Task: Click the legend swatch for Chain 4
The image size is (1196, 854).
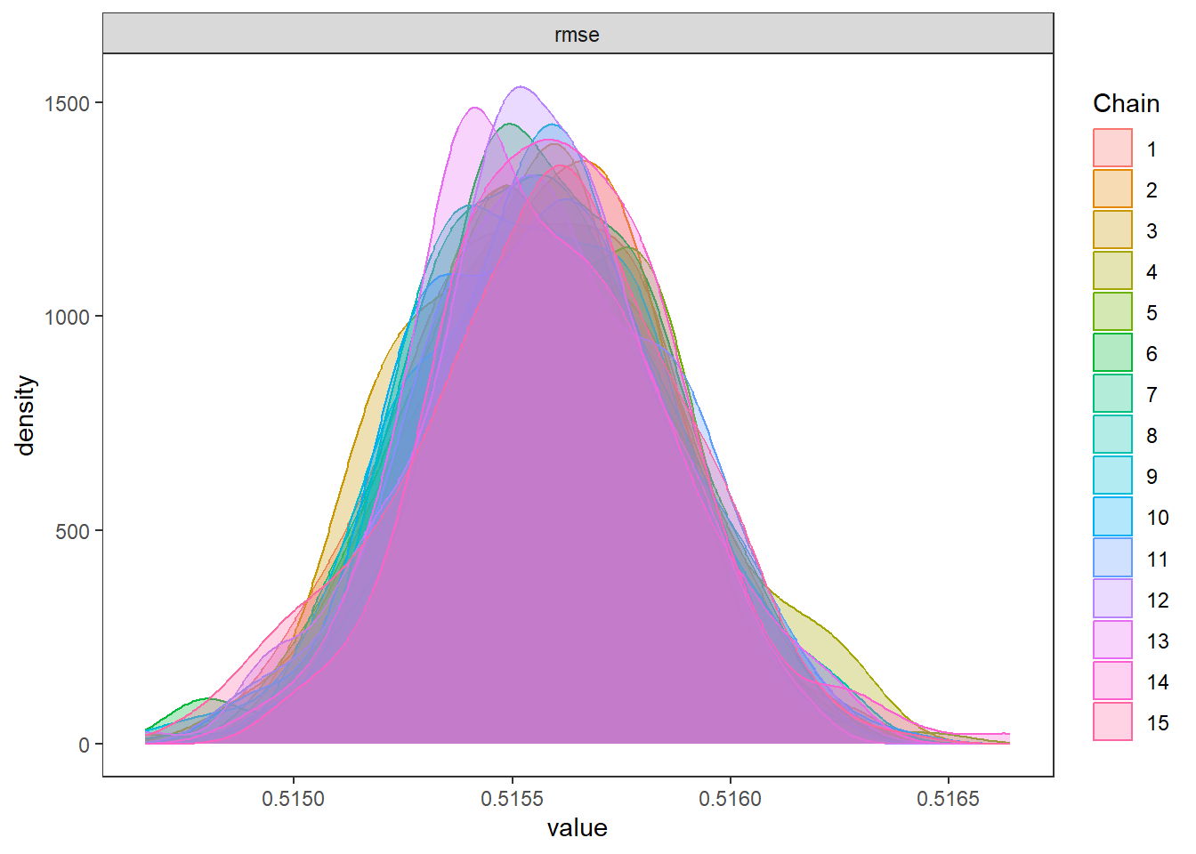Action: pos(1112,271)
